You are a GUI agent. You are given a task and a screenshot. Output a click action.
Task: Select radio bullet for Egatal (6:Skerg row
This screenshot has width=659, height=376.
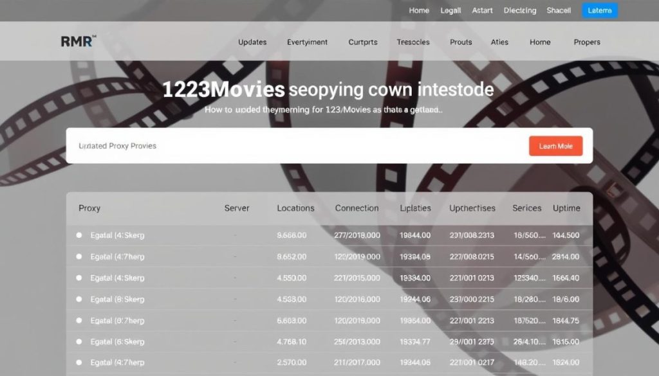pyautogui.click(x=79, y=341)
